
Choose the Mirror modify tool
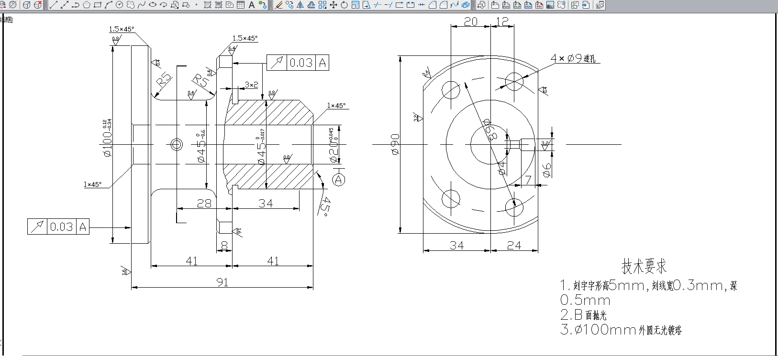tap(300, 5)
